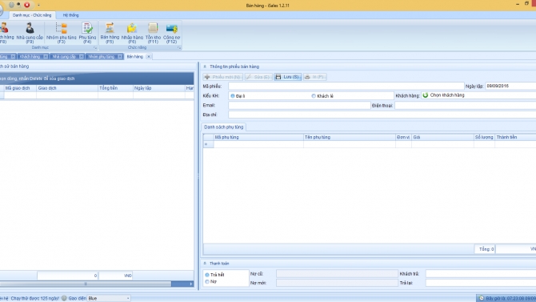The image size is (536, 302).
Task: Open Nhóm phụ tùng (F3) category
Action: pos(61,33)
